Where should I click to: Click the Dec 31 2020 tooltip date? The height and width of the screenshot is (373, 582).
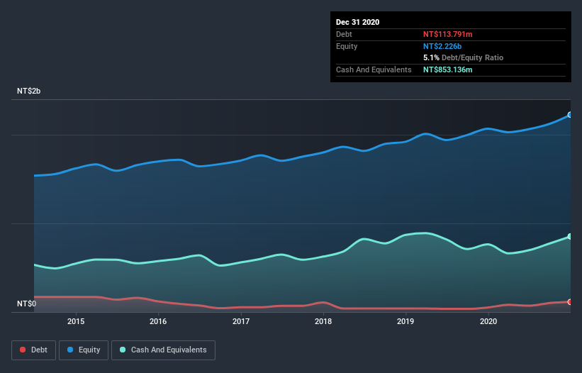[357, 22]
